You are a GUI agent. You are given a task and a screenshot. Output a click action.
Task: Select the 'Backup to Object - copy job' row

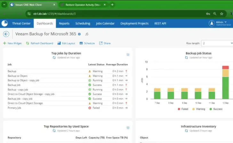click(x=68, y=80)
